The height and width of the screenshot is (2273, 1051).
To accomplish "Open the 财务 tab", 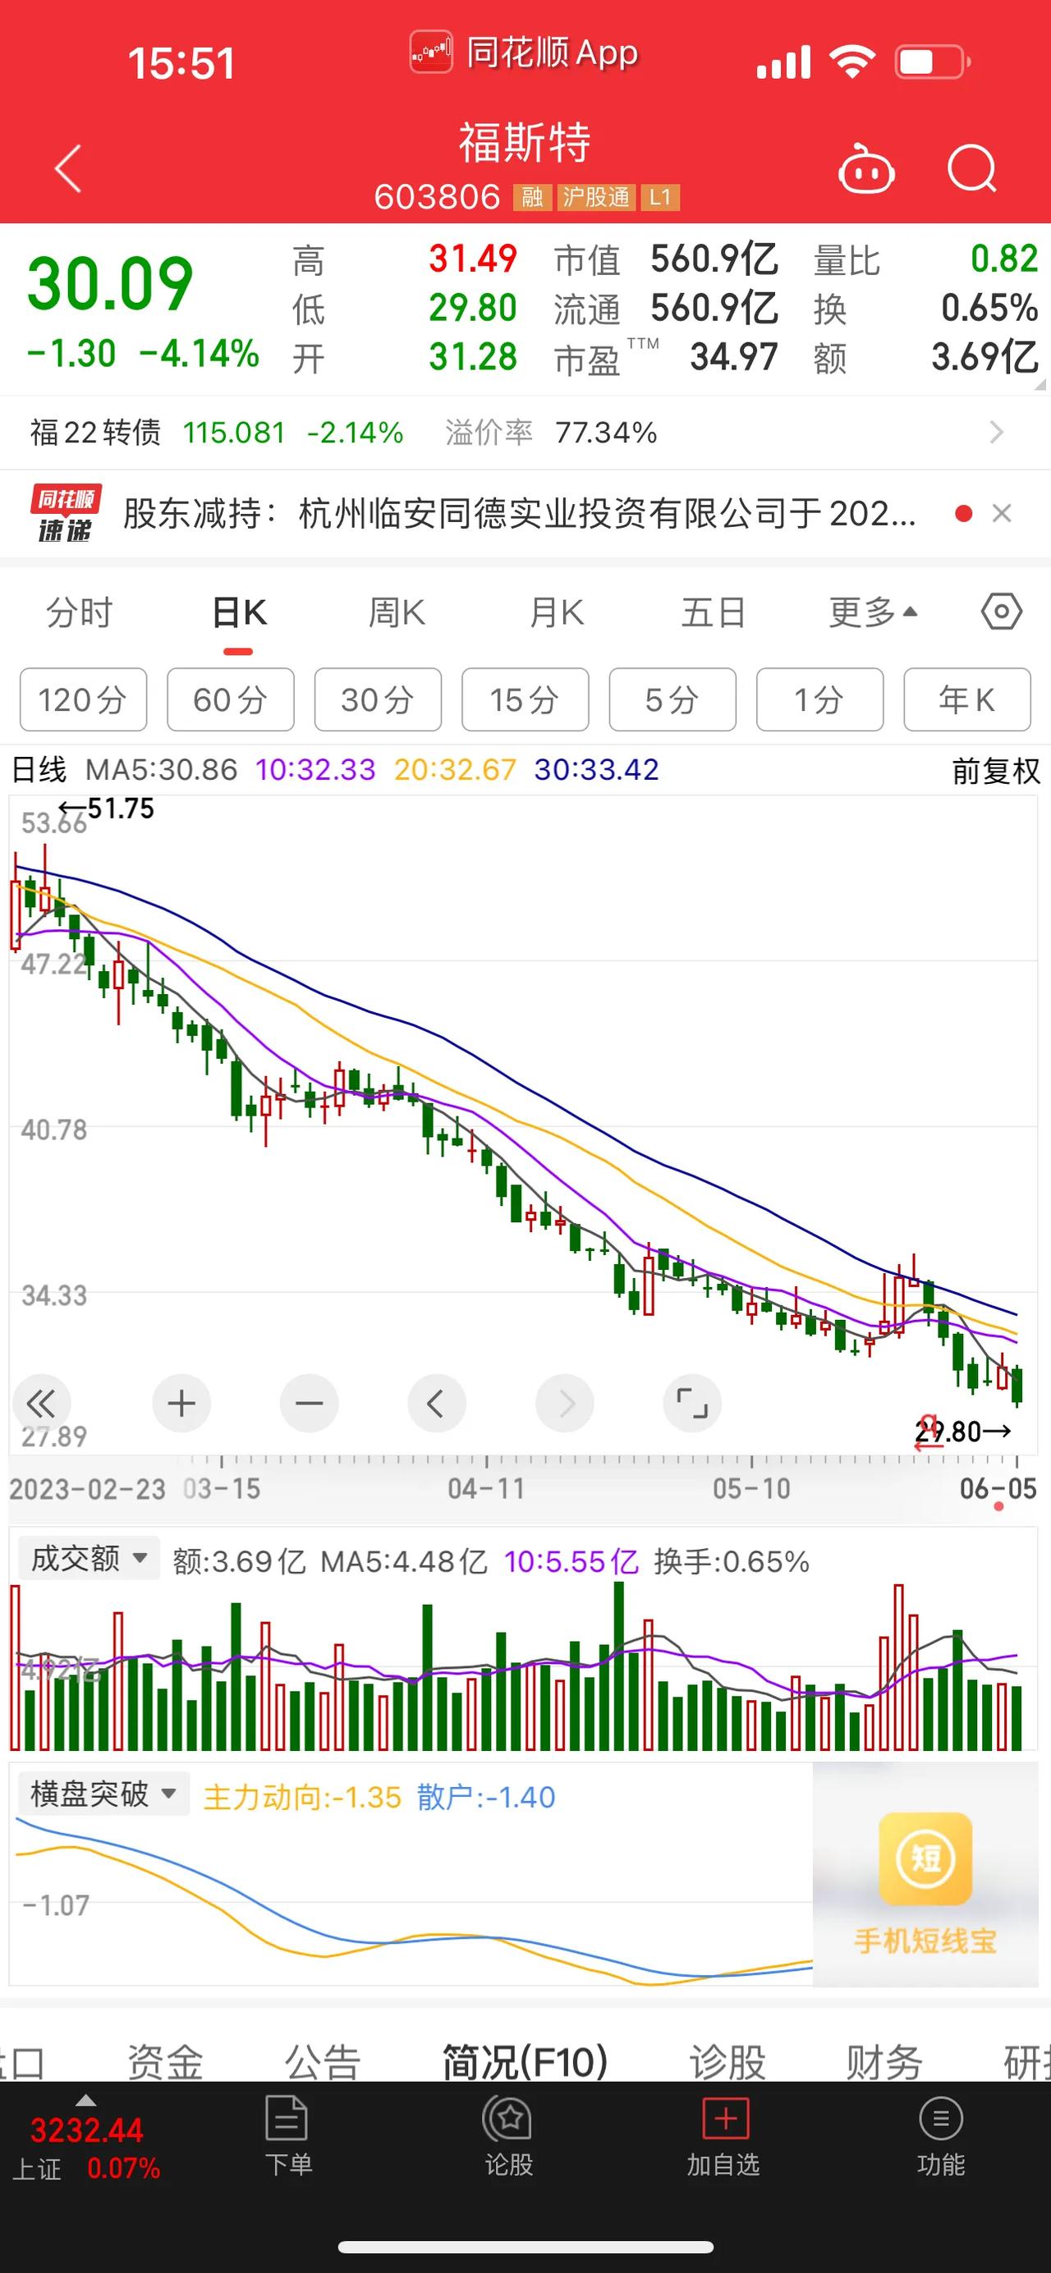I will (x=884, y=2062).
